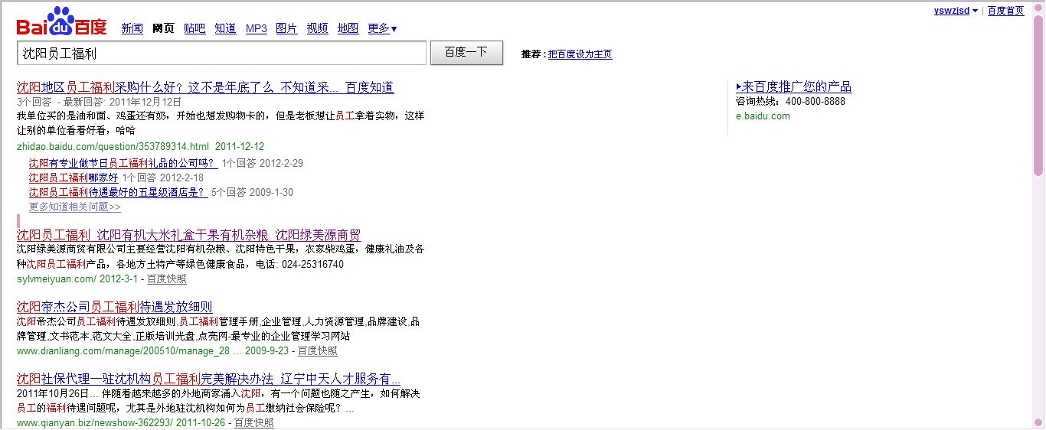The height and width of the screenshot is (430, 1046).
Task: Click 把百度设为主页 link
Action: click(580, 54)
